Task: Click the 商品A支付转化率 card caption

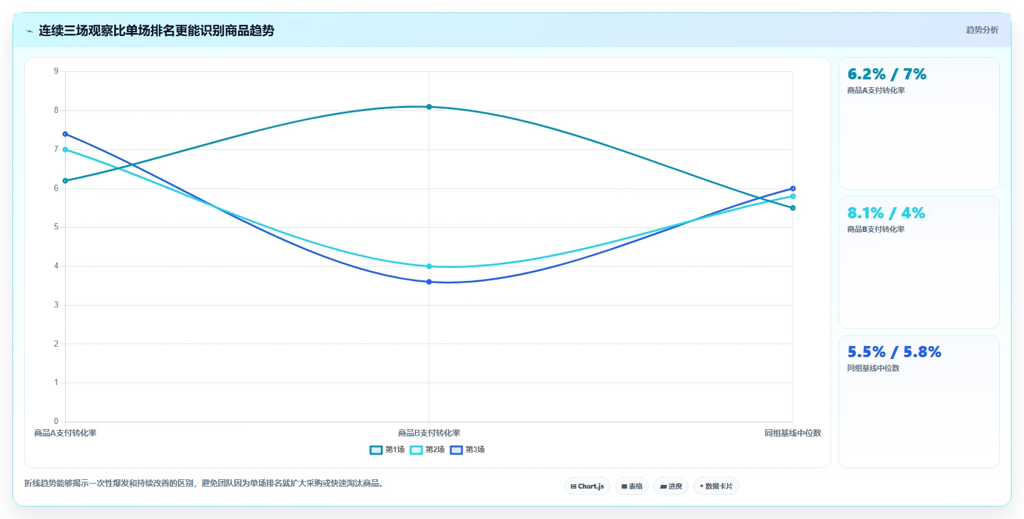Action: tap(876, 91)
